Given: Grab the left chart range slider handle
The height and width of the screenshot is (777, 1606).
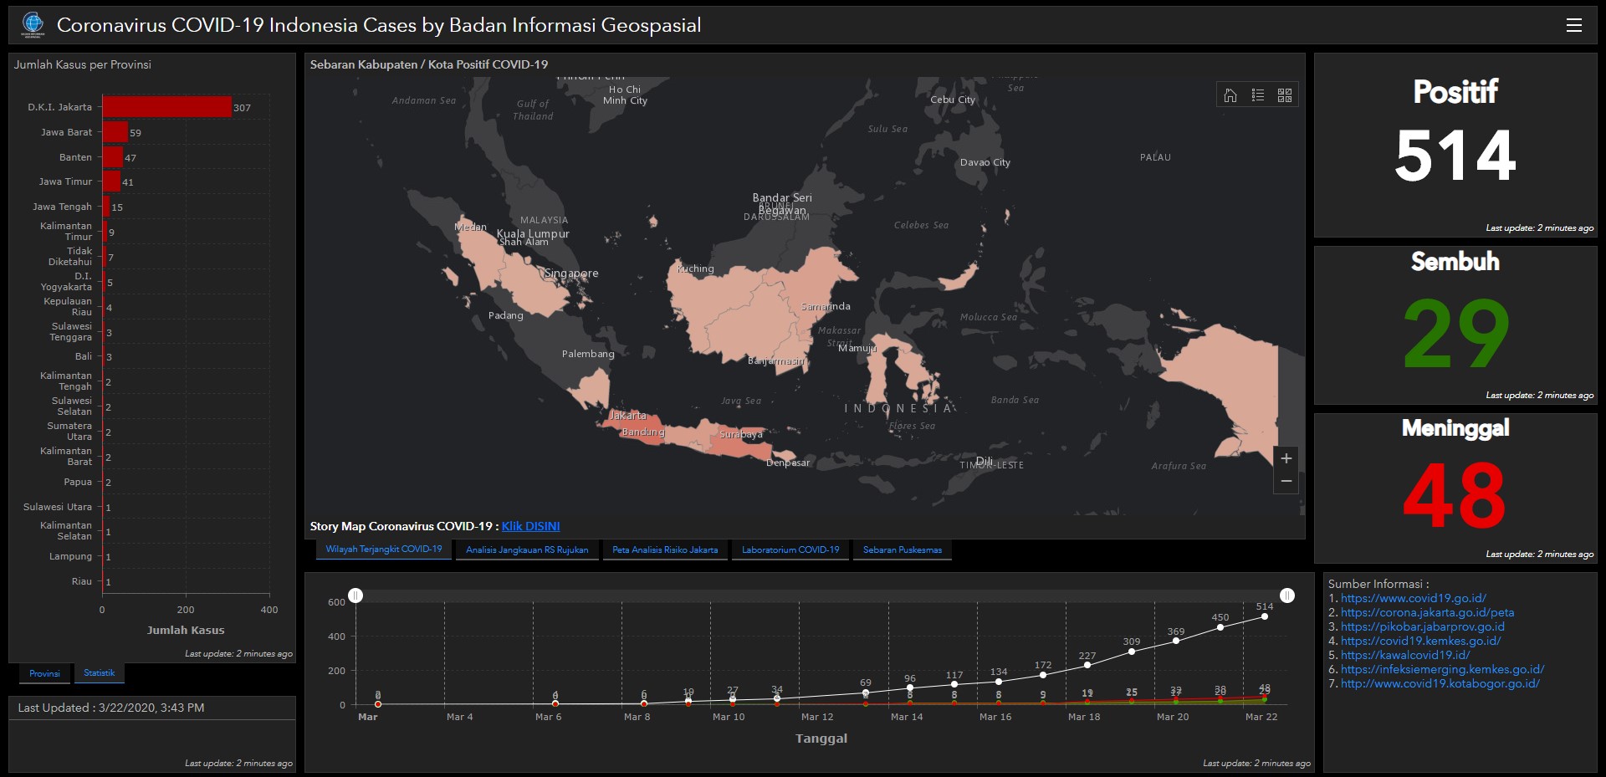Looking at the screenshot, I should (355, 596).
